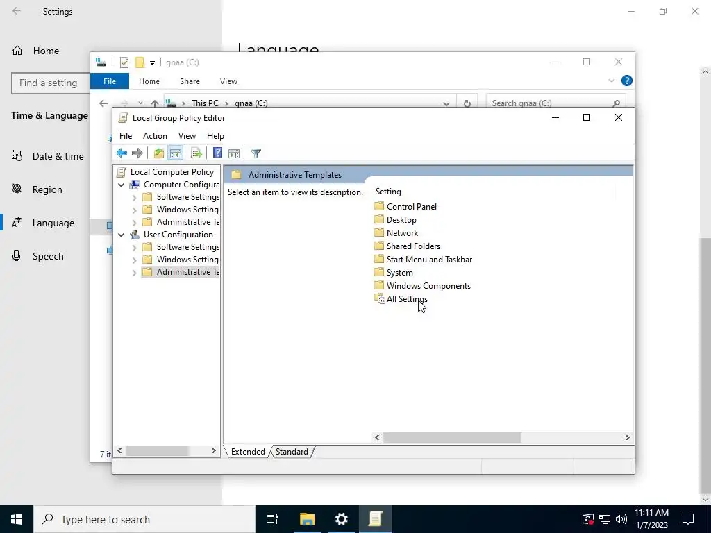Click the Filter funnel icon

tap(256, 153)
